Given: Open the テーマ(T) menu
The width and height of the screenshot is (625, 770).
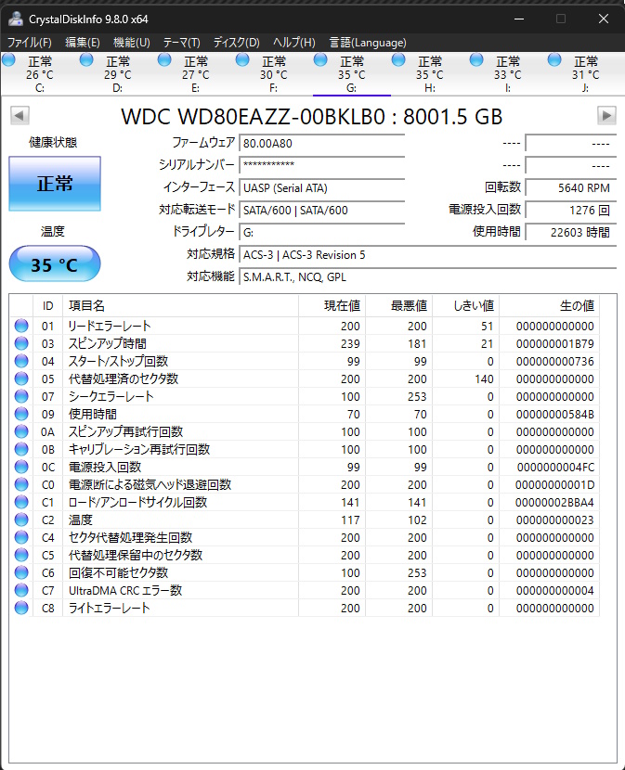Looking at the screenshot, I should tap(181, 43).
